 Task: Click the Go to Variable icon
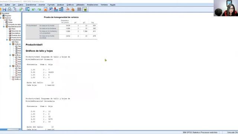(x=56, y=9)
